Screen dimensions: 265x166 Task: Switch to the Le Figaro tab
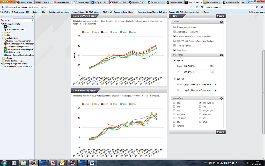pyautogui.click(x=100, y=2)
